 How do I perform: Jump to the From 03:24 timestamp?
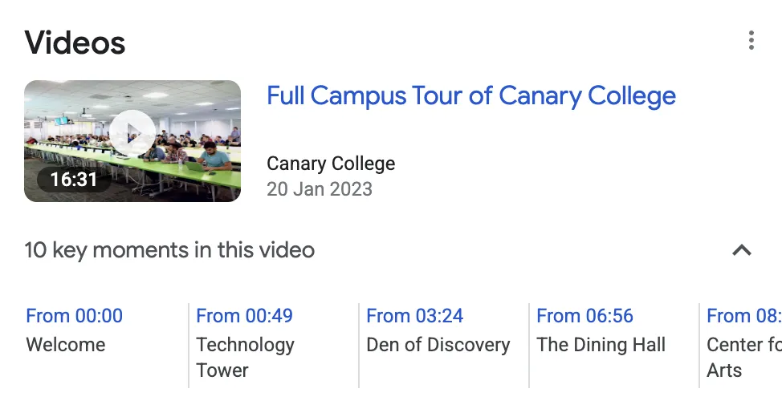pyautogui.click(x=415, y=316)
